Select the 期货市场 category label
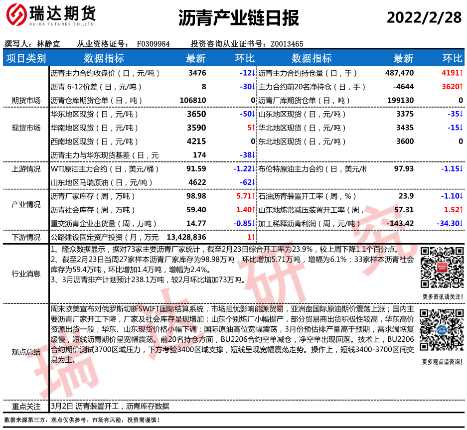Viewport: 467px width, 430px height. click(26, 100)
